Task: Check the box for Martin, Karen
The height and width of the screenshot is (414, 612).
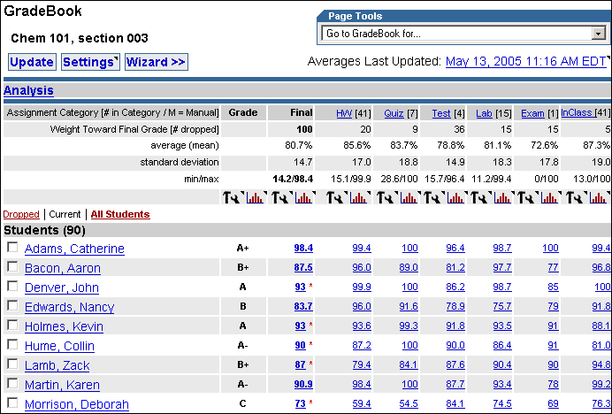Action: (x=12, y=384)
